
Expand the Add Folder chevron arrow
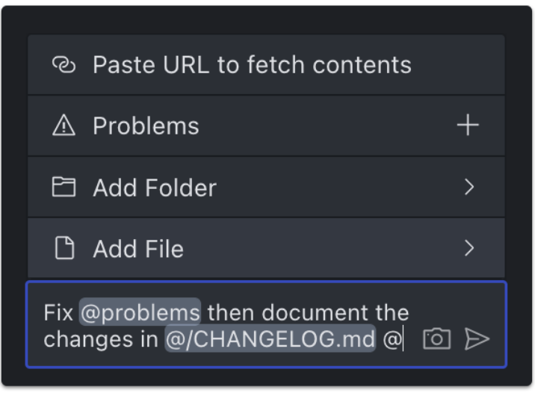469,187
